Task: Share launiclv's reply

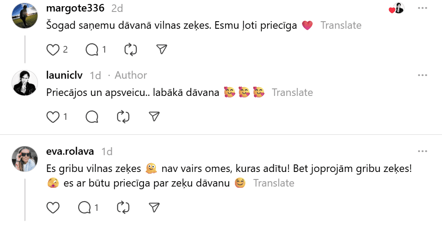Action: [154, 117]
